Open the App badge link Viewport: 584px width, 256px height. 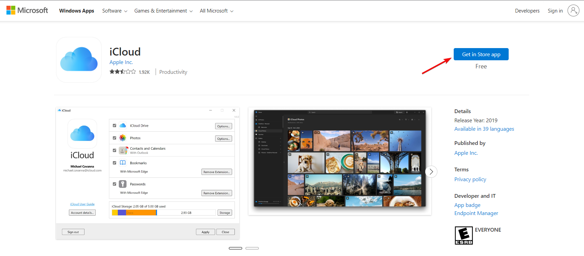(x=467, y=205)
